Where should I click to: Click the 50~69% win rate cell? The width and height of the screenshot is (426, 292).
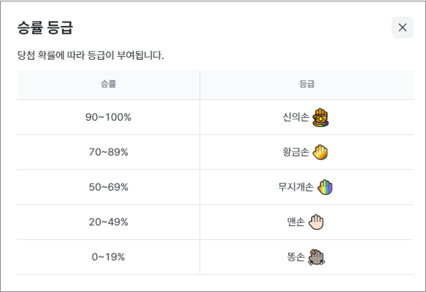[108, 187]
